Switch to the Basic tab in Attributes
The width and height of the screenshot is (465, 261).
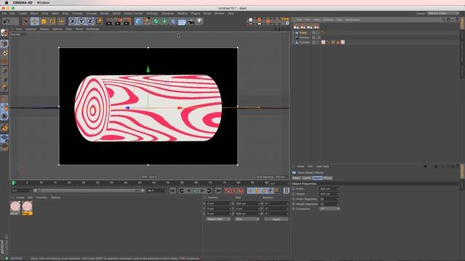click(296, 178)
